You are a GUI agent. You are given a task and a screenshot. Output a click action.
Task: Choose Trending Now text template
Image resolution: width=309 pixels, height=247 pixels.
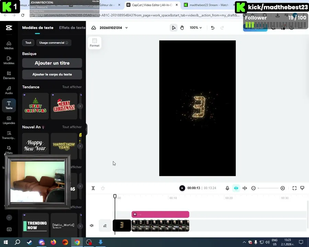click(35, 225)
